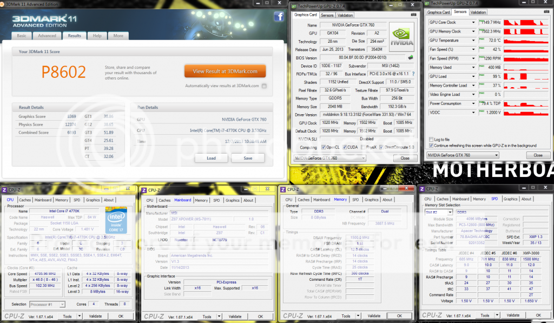Enable the Log to file checkbox
Image resolution: width=554 pixels, height=323 pixels.
point(431,140)
